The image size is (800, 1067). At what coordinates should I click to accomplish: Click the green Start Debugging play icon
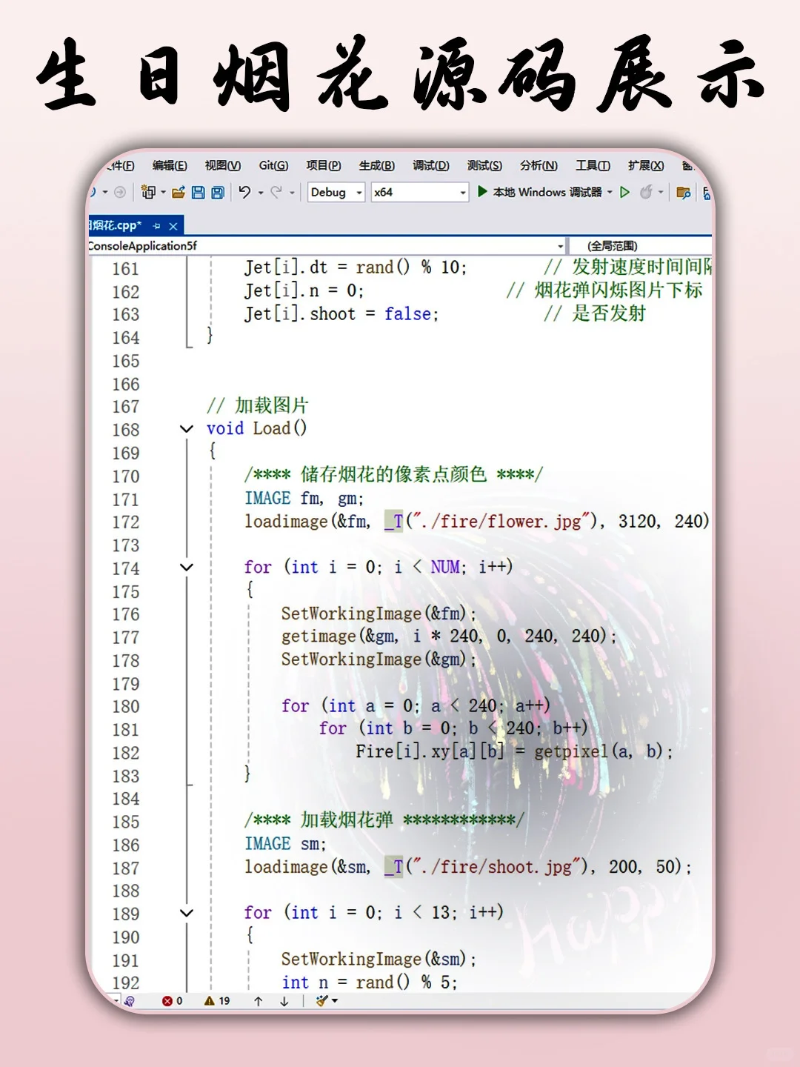483,192
